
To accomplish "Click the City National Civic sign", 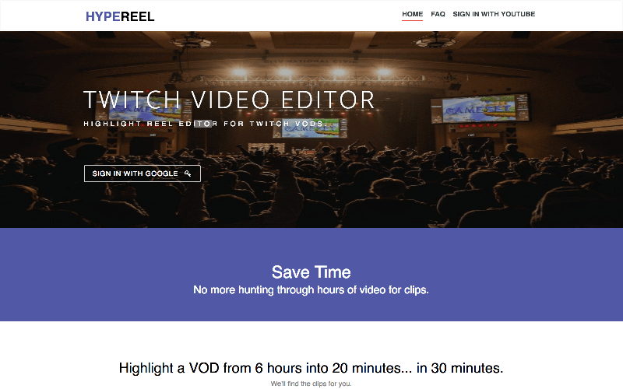I will click(x=311, y=61).
